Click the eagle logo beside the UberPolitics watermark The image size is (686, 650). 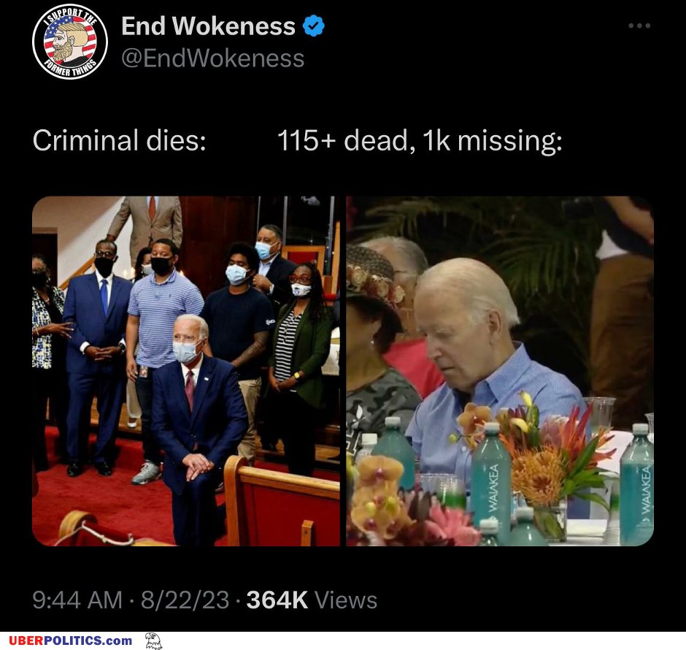[153, 641]
